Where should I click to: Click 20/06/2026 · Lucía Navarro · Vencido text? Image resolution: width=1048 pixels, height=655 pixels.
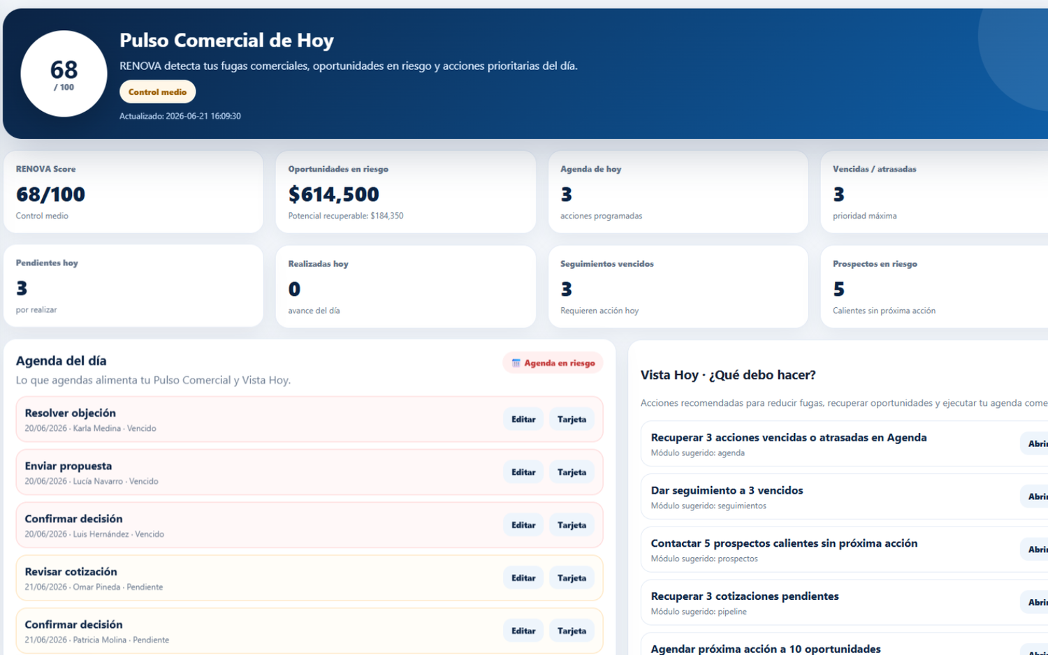coord(92,482)
